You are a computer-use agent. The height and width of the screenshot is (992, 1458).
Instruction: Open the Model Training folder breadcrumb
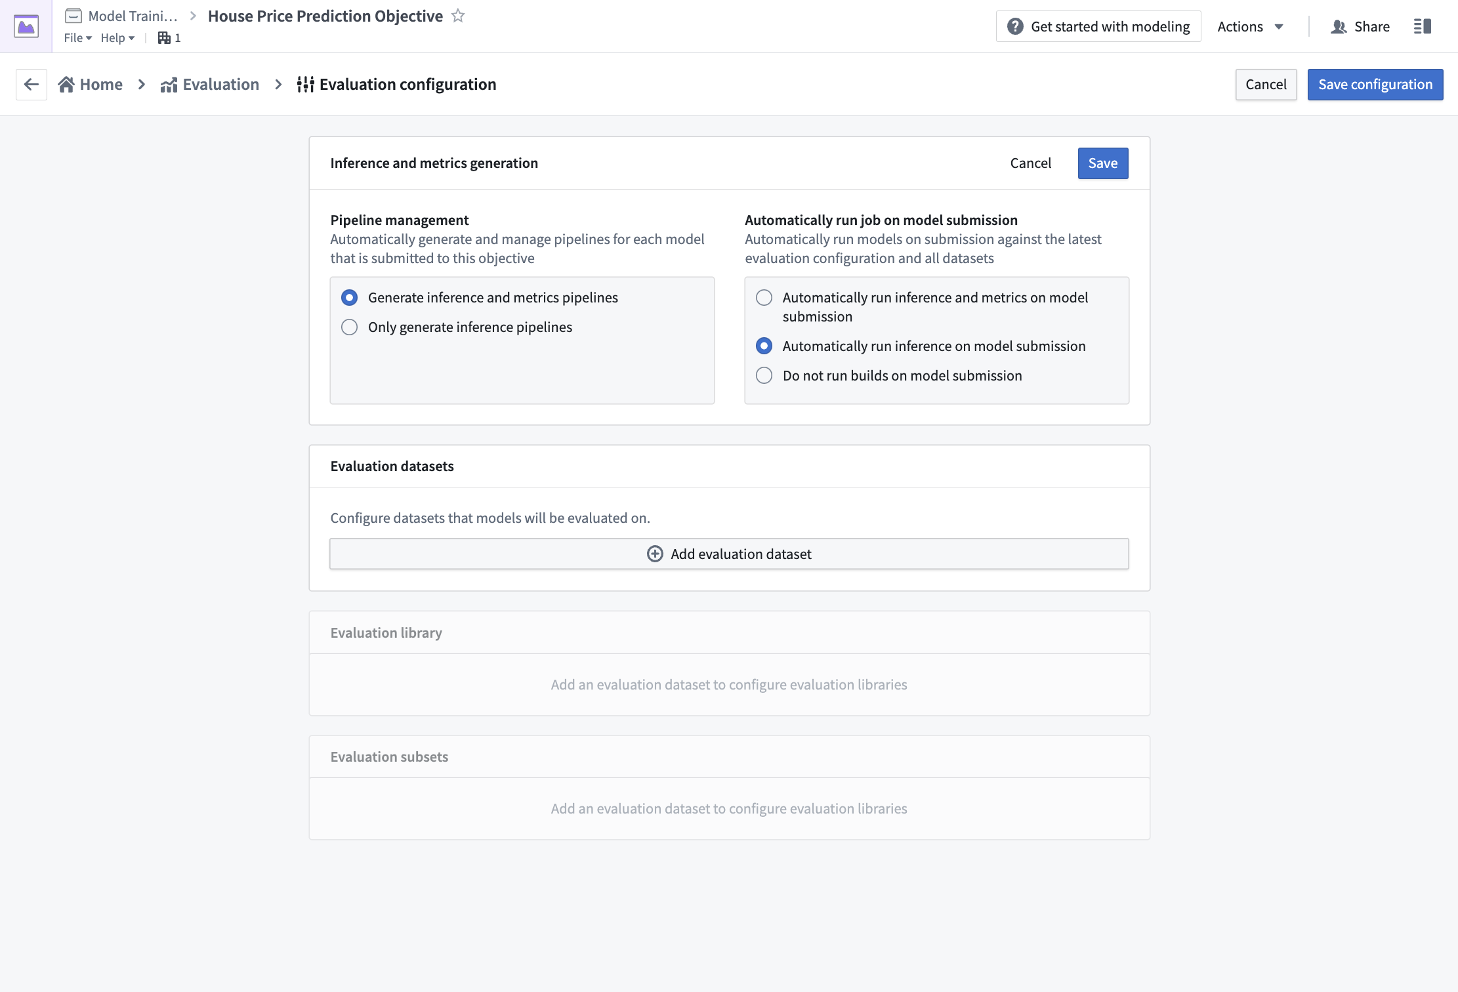[x=122, y=16]
